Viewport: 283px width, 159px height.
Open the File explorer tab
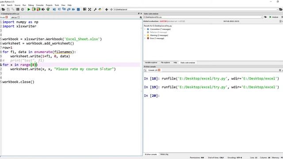click(165, 63)
